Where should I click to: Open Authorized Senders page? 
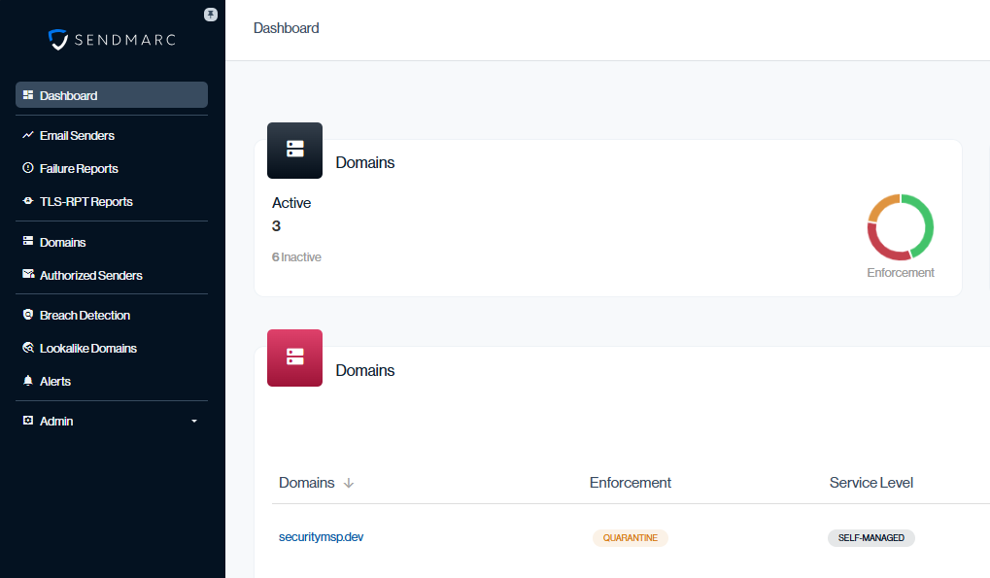point(91,276)
